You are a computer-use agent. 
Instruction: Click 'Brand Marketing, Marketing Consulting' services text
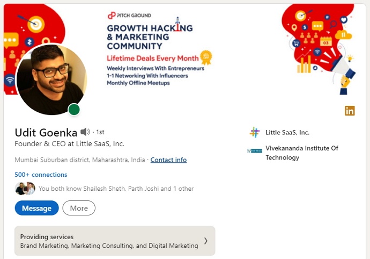[x=109, y=246]
